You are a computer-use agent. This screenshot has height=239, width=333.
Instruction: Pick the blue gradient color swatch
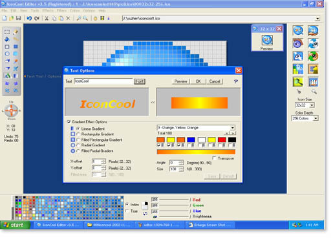[191, 140]
